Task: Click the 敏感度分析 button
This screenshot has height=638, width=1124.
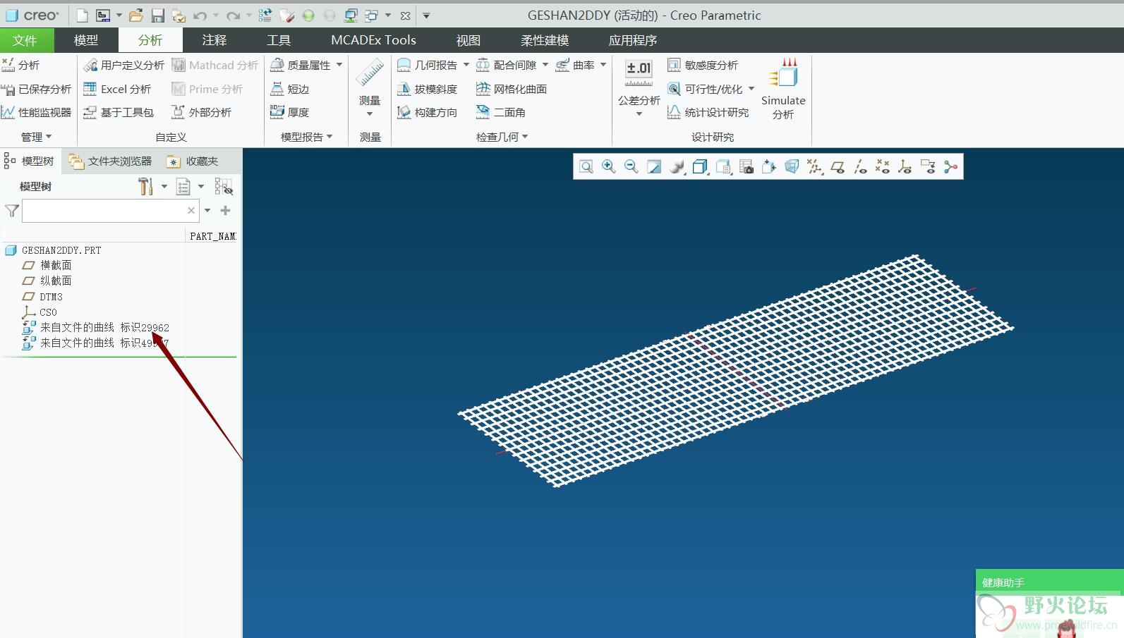Action: coord(703,65)
